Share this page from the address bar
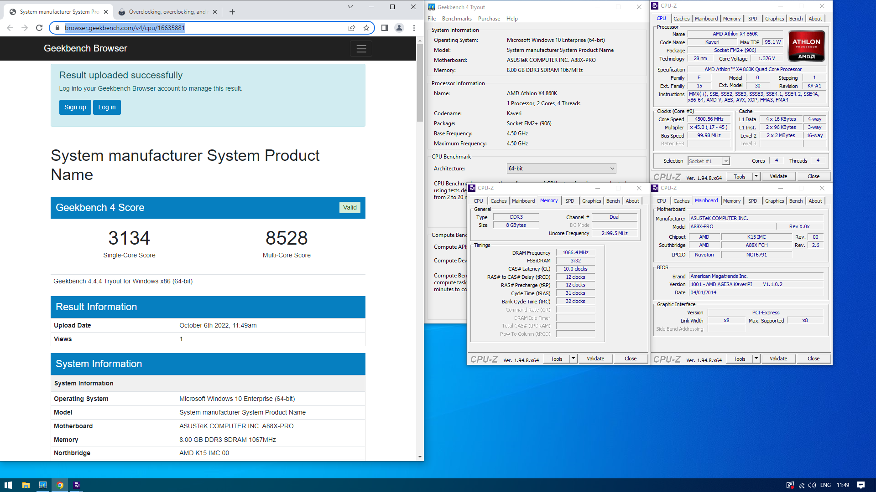The image size is (876, 492). (352, 28)
